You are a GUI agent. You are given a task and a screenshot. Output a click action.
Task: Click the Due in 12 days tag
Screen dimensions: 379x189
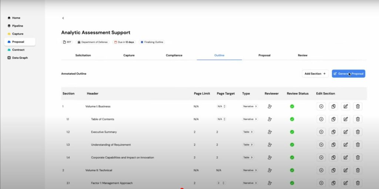(x=124, y=42)
